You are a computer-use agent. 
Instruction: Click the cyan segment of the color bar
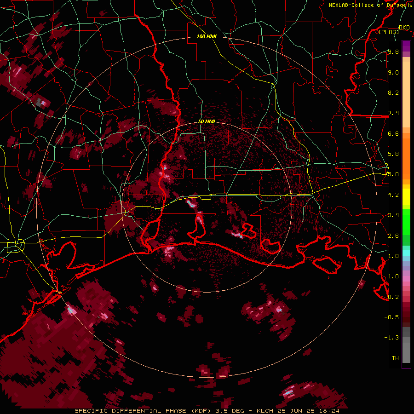(406, 253)
